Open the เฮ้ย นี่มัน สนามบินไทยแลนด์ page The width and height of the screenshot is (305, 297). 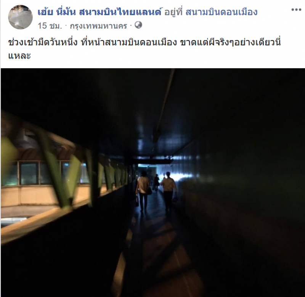pyautogui.click(x=100, y=13)
